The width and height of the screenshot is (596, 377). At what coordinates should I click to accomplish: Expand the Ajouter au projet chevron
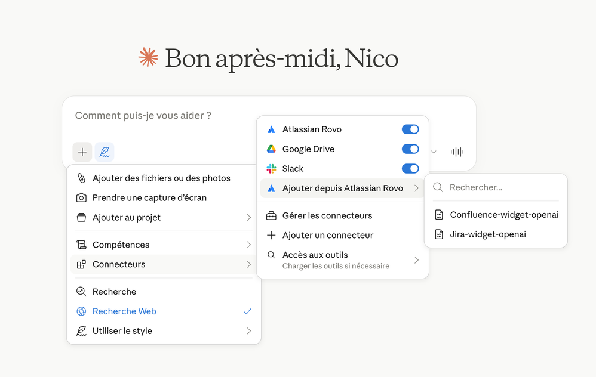[x=248, y=218]
